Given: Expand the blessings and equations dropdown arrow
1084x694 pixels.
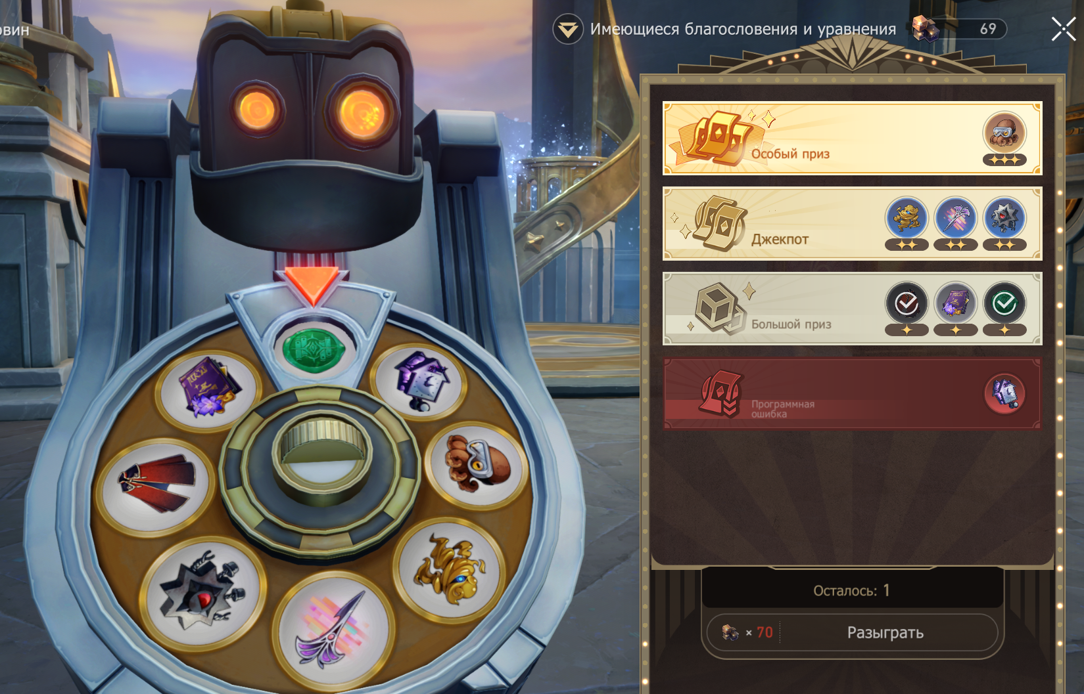Looking at the screenshot, I should pos(567,30).
